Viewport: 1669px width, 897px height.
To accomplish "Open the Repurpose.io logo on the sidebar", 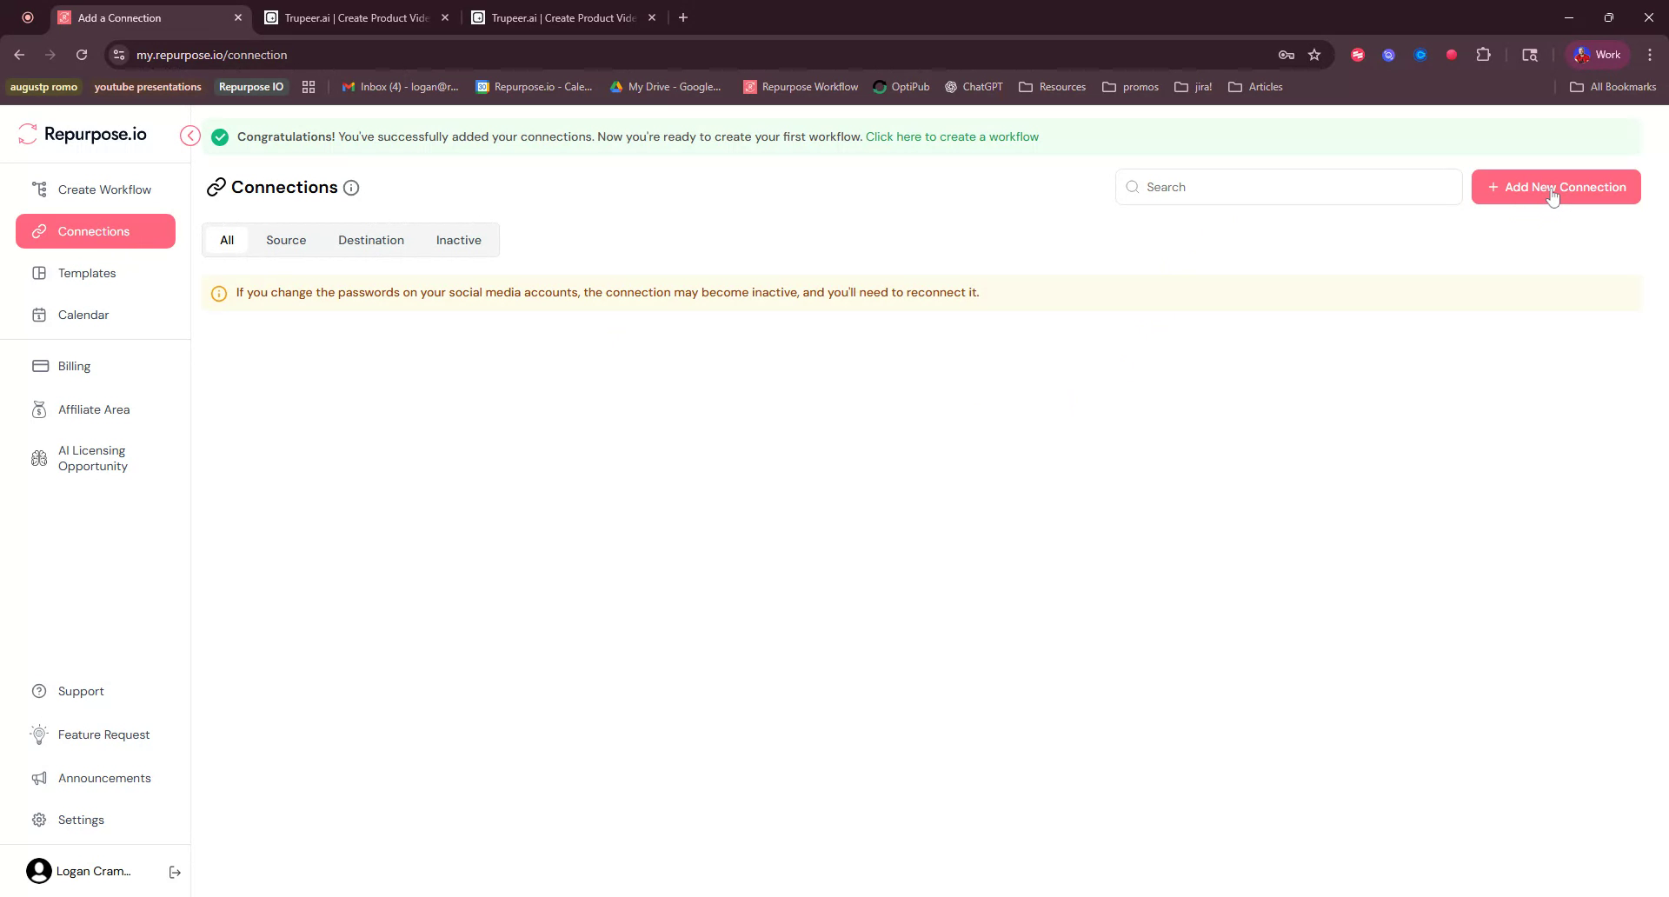I will click(x=83, y=134).
